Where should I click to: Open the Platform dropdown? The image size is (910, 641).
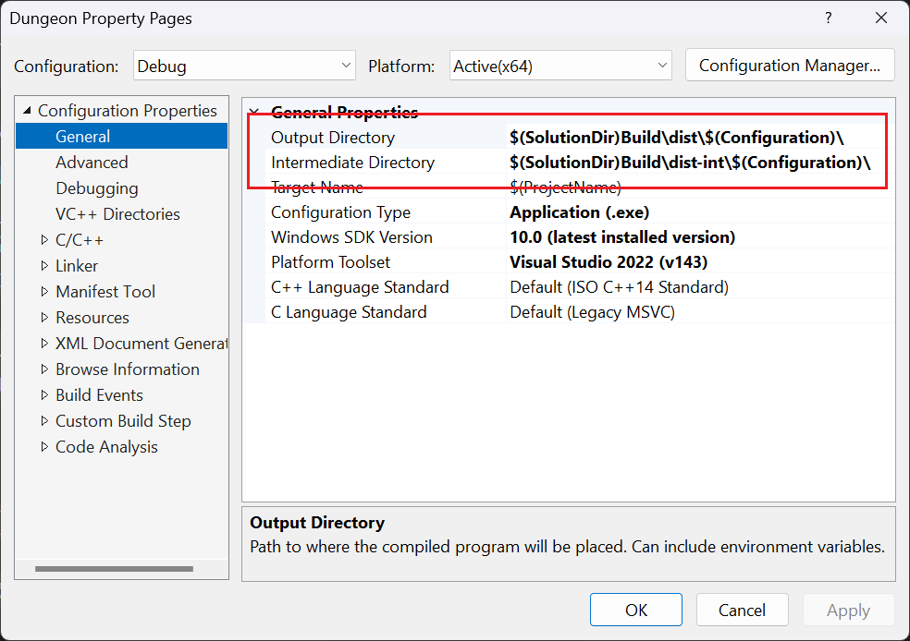[560, 66]
